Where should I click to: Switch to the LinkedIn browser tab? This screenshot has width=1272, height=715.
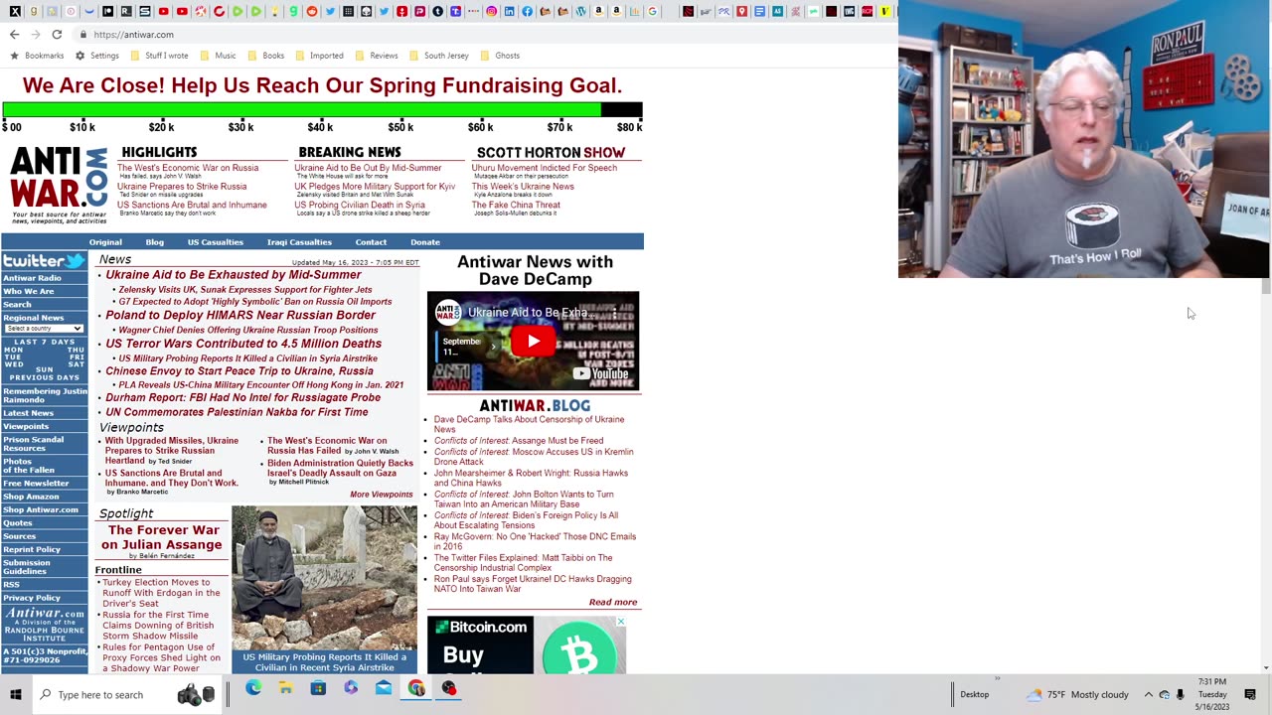pyautogui.click(x=509, y=11)
